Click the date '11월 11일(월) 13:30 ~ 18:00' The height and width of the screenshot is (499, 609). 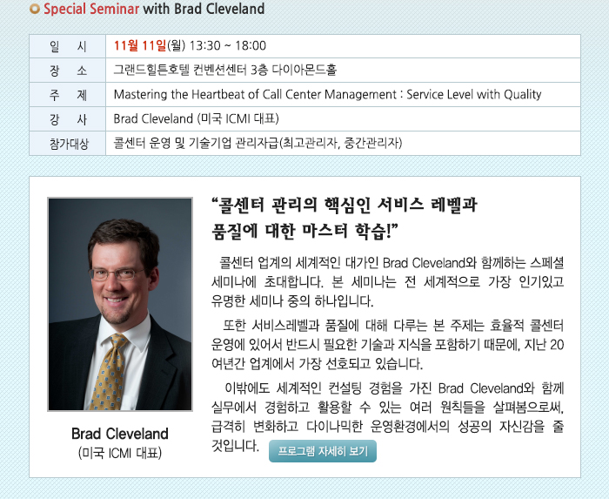pos(190,45)
